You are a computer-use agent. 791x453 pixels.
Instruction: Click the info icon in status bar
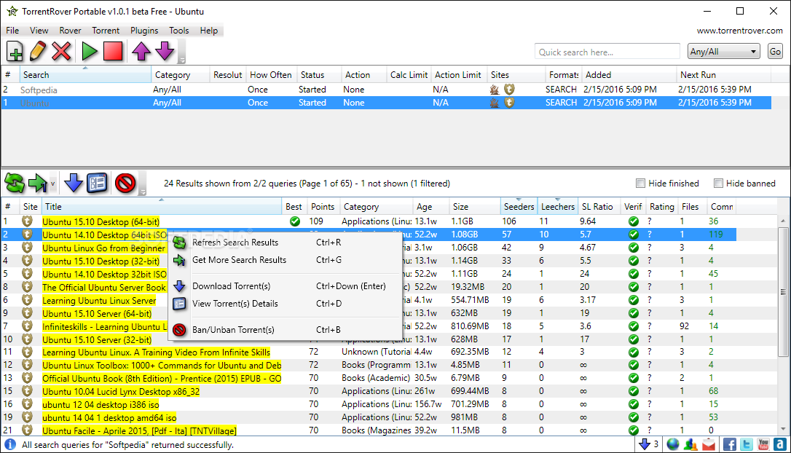click(10, 444)
